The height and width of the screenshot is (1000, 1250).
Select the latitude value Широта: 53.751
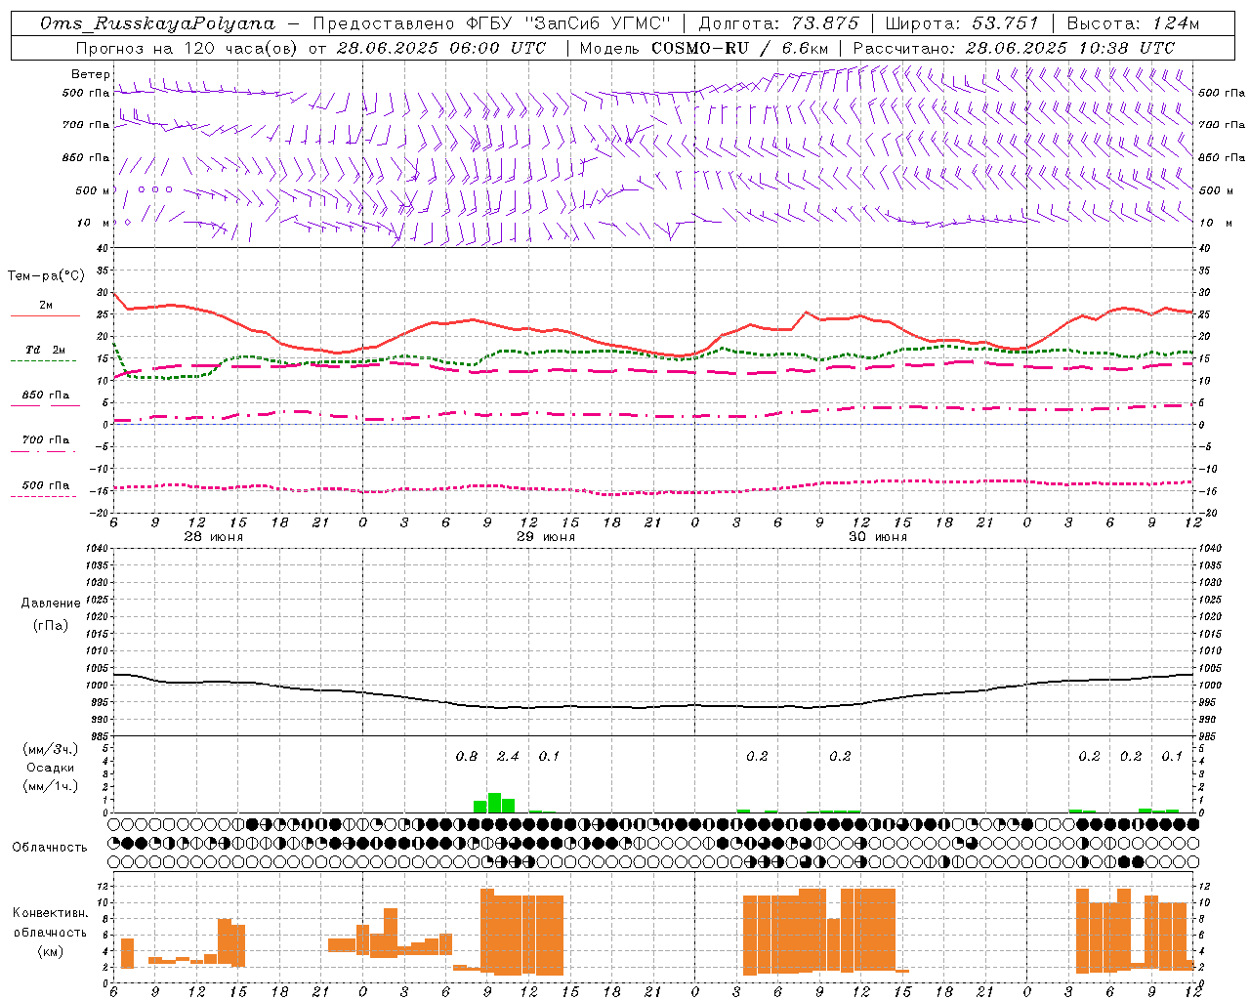point(963,23)
